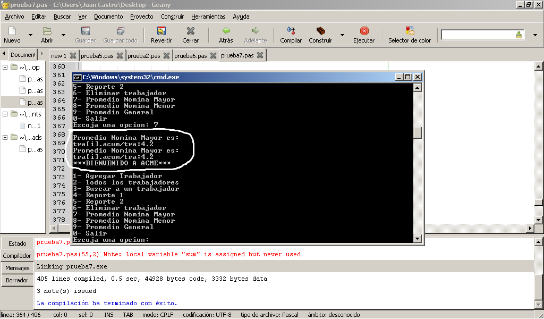Open dropdown arrow next to Abrir
The width and height of the screenshot is (544, 319).
pos(63,35)
